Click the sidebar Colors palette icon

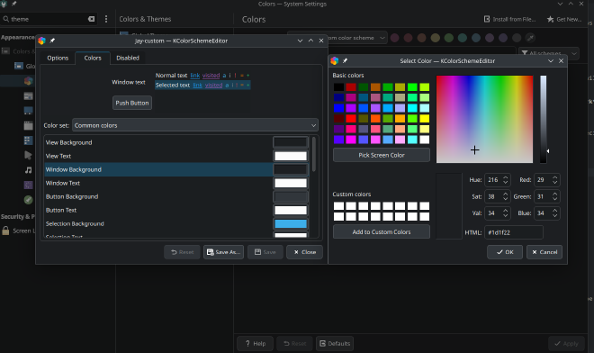coord(29,81)
